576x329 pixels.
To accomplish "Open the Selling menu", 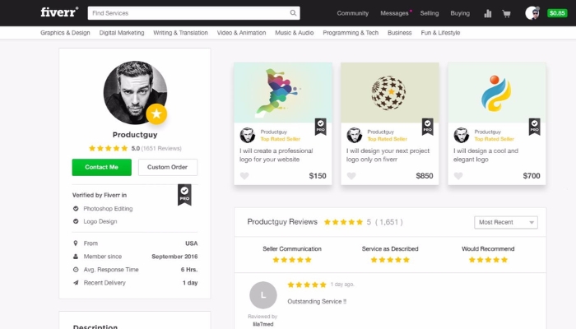I will 430,13.
